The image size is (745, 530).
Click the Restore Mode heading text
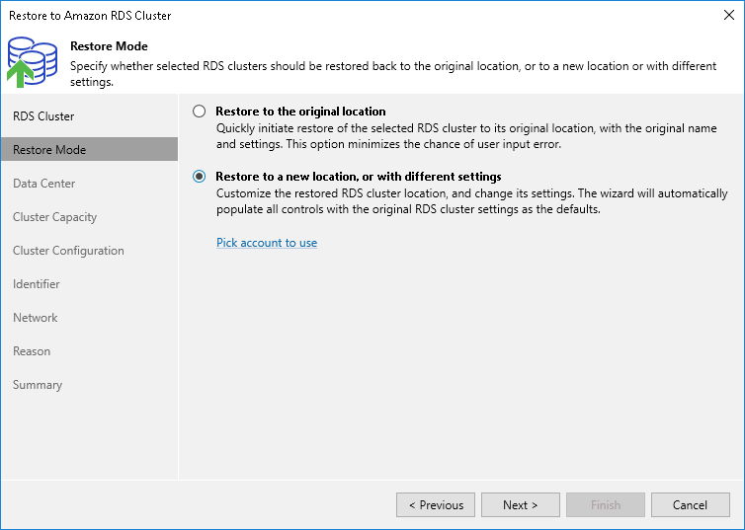[109, 46]
